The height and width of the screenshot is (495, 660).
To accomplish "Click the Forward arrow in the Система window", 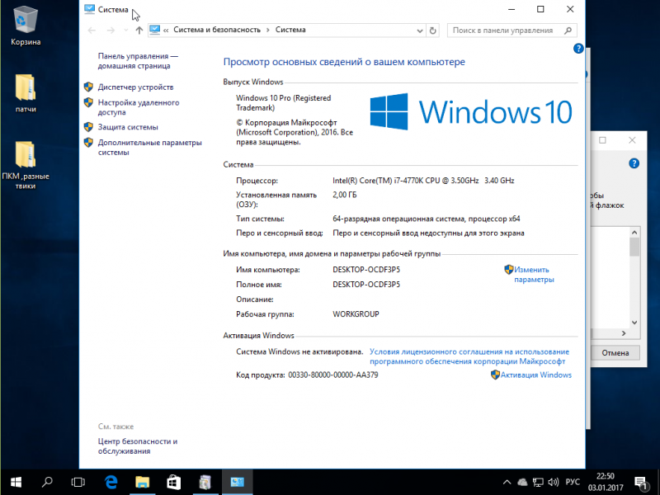I will (111, 31).
